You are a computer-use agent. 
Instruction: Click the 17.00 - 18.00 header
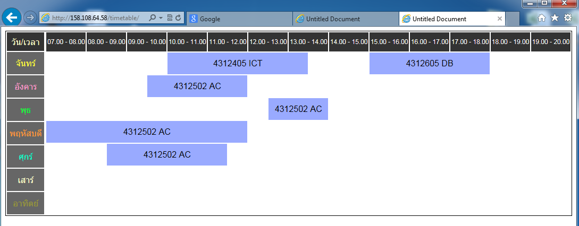pos(470,42)
